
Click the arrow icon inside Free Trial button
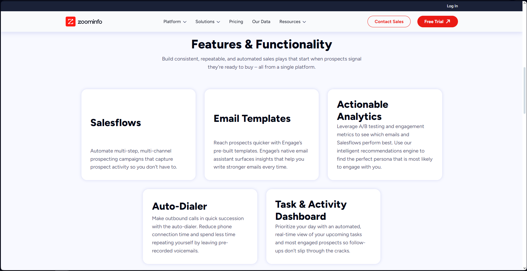(x=448, y=21)
